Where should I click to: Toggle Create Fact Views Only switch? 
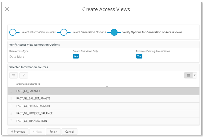tap(76, 56)
